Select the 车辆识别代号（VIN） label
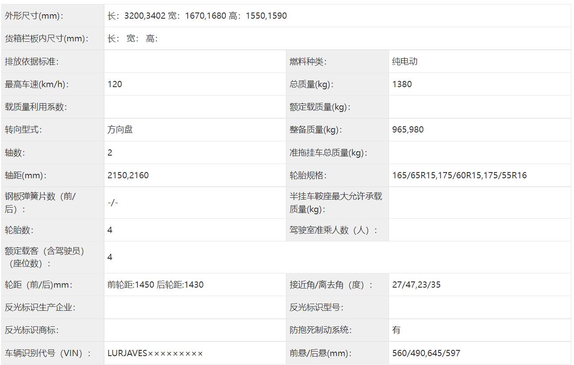The image size is (574, 365). pyautogui.click(x=48, y=353)
